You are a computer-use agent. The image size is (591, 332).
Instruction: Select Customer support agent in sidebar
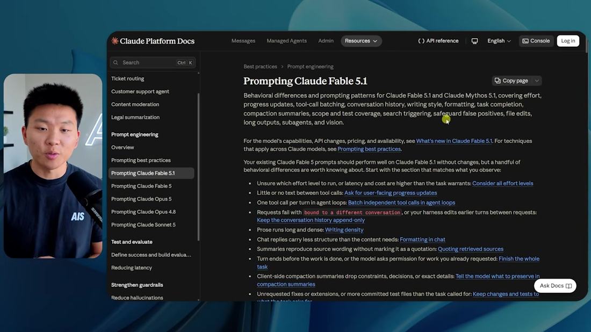pyautogui.click(x=140, y=91)
